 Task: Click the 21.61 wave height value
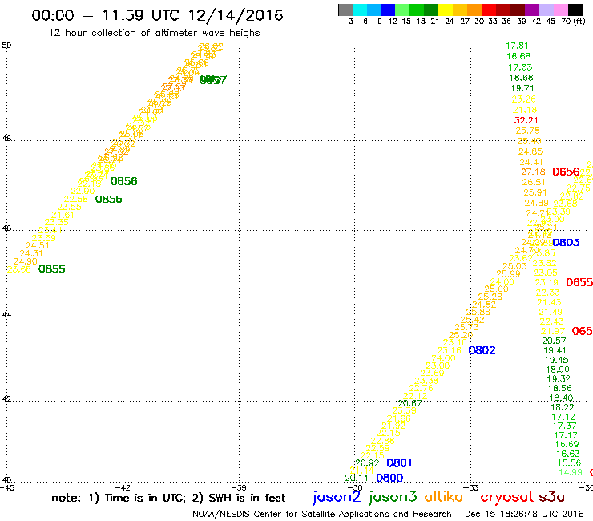[63, 215]
